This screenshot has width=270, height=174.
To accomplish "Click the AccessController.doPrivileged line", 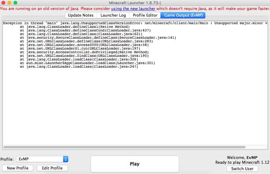I will click(84, 52).
